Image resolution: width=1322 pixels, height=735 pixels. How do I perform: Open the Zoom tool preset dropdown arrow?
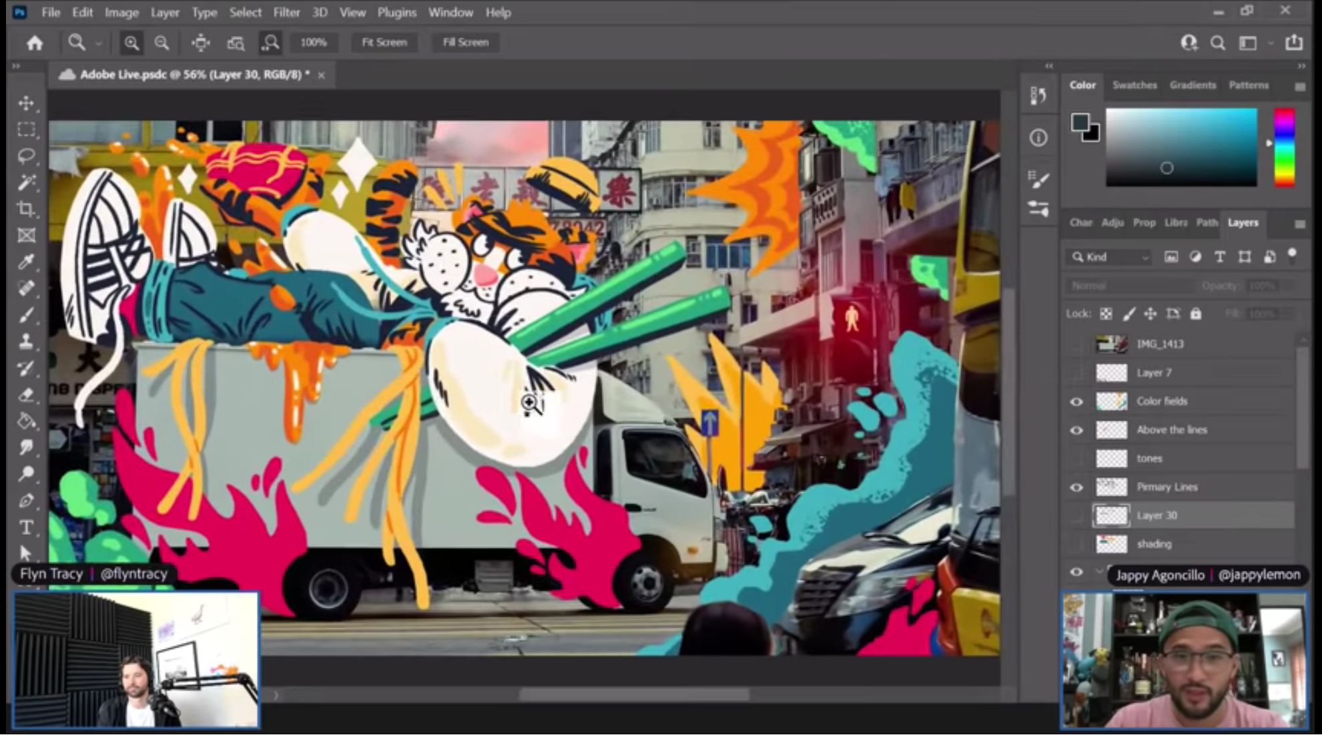point(99,43)
